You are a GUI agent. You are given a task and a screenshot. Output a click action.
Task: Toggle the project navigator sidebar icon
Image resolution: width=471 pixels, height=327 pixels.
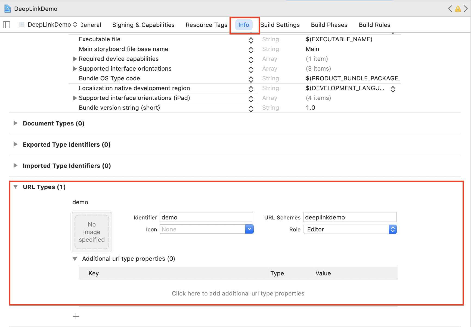pyautogui.click(x=7, y=25)
